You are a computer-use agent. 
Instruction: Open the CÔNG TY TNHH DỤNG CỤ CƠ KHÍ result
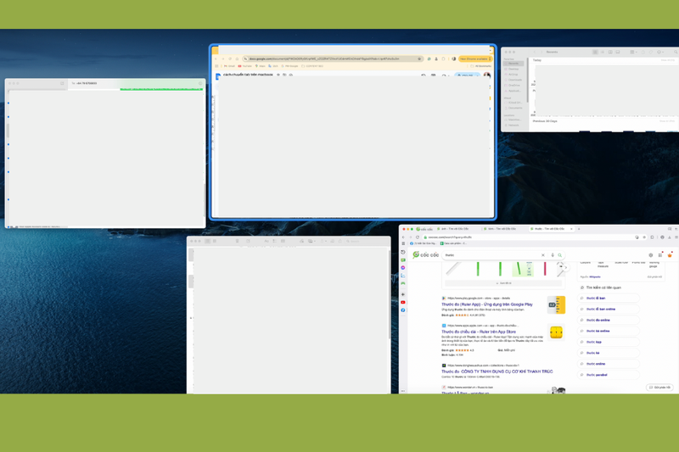click(x=497, y=371)
